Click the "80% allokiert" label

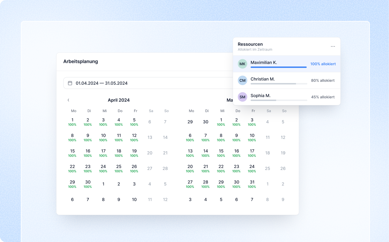click(323, 80)
